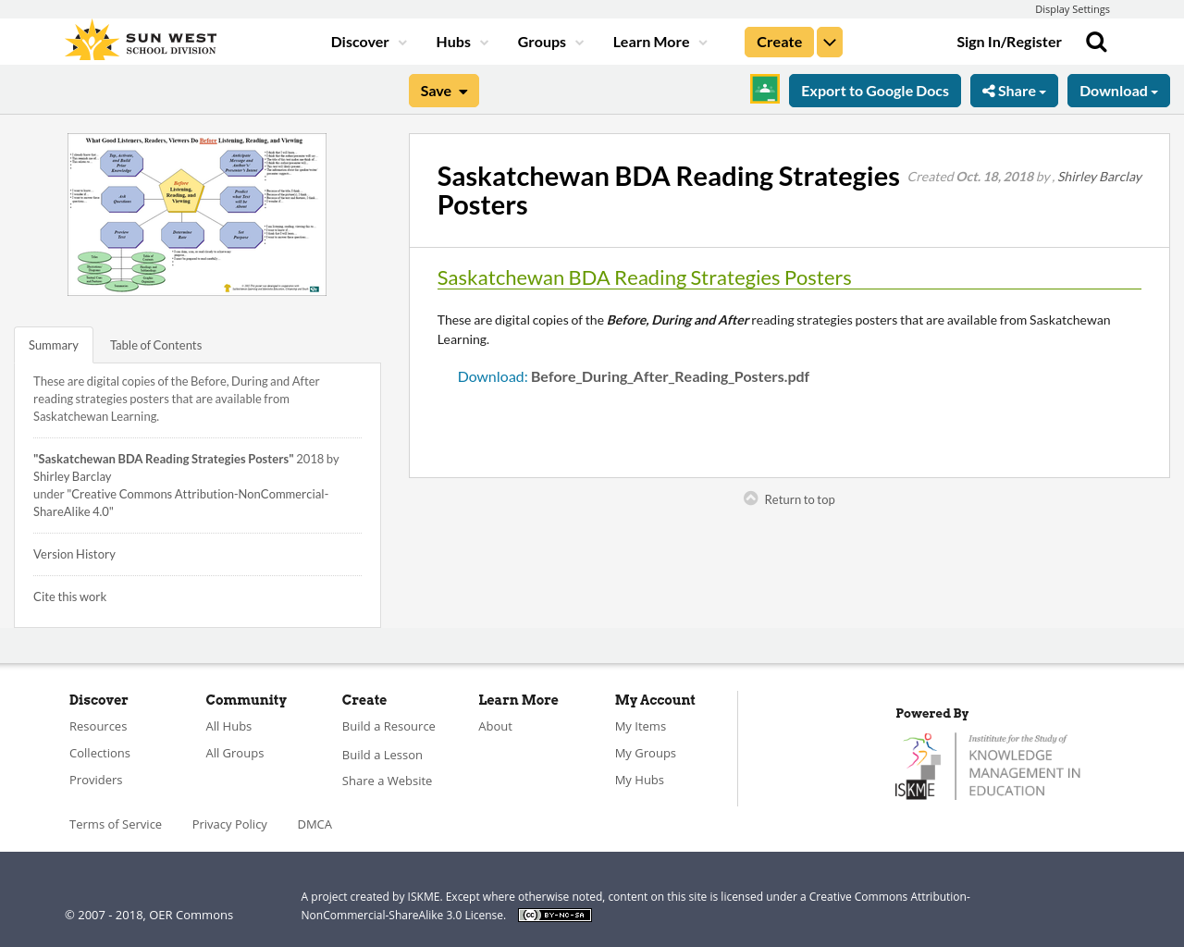The image size is (1184, 947).
Task: Open the Hubs menu
Action: [462, 41]
